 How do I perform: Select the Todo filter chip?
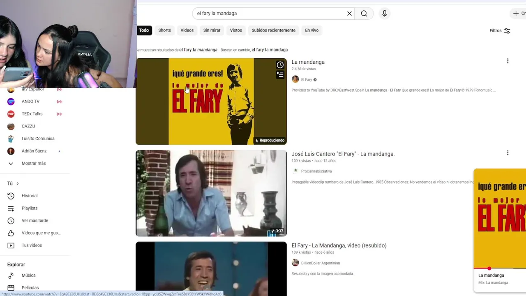(144, 30)
